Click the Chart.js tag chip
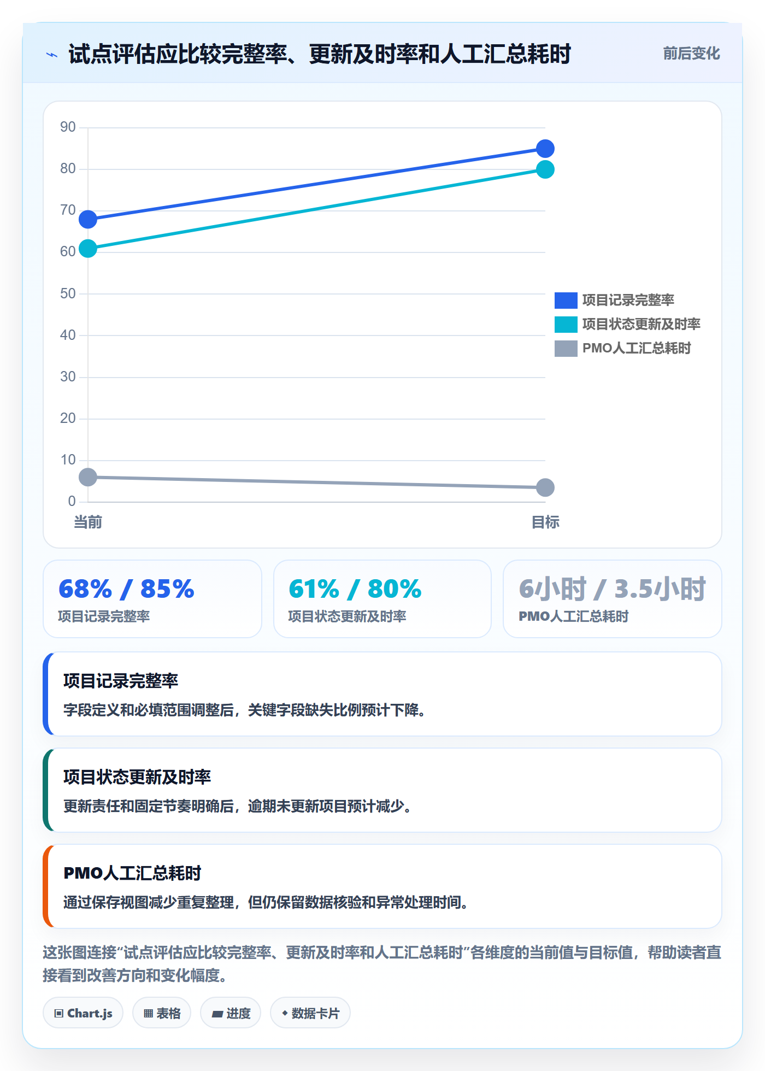Image resolution: width=765 pixels, height=1071 pixels. point(83,1013)
